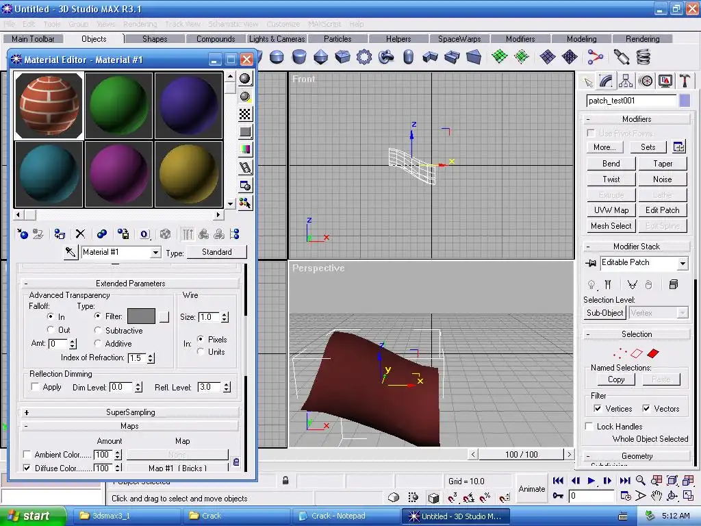Image resolution: width=701 pixels, height=526 pixels.
Task: Switch to Rendering tab
Action: (x=642, y=39)
